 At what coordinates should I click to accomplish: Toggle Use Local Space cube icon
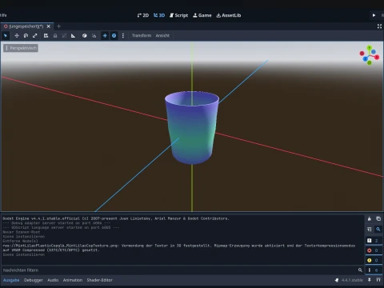click(x=85, y=35)
